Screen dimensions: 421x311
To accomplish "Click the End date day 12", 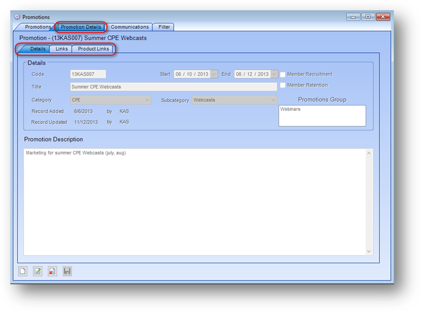I will (250, 74).
